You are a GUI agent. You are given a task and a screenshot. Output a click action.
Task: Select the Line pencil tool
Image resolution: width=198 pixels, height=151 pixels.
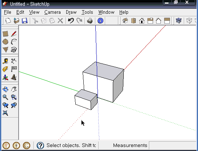pos(14,34)
